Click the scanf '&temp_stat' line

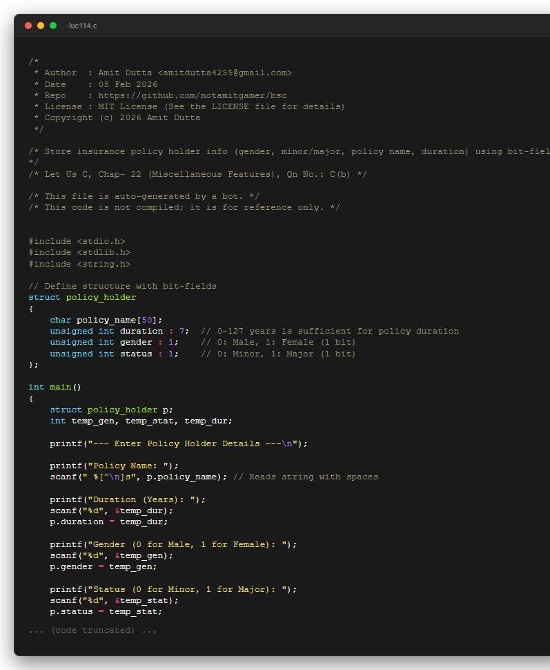[x=115, y=600]
